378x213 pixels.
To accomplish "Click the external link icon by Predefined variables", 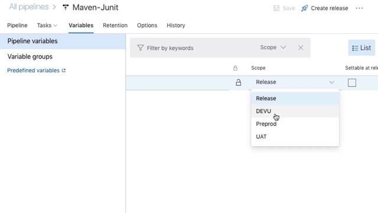I will [64, 70].
